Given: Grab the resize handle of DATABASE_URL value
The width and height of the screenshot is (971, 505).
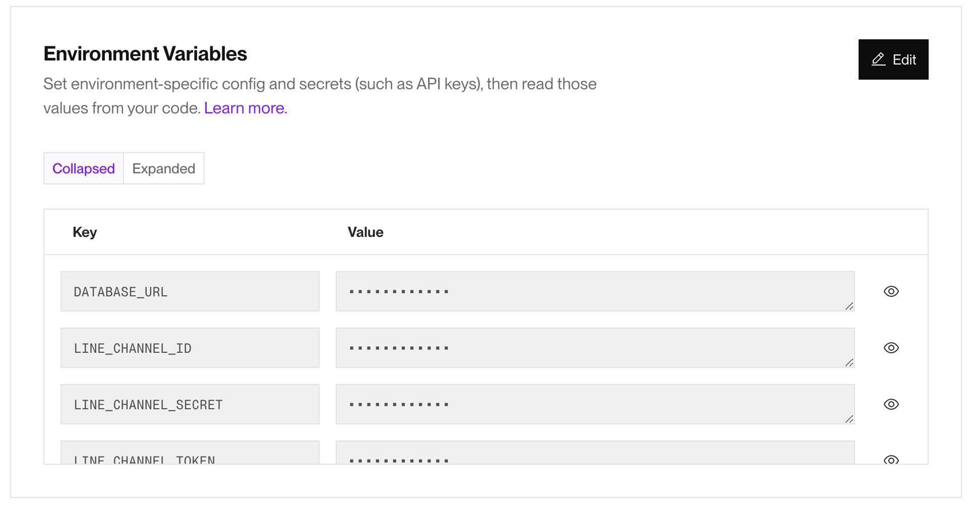Looking at the screenshot, I should tap(849, 306).
